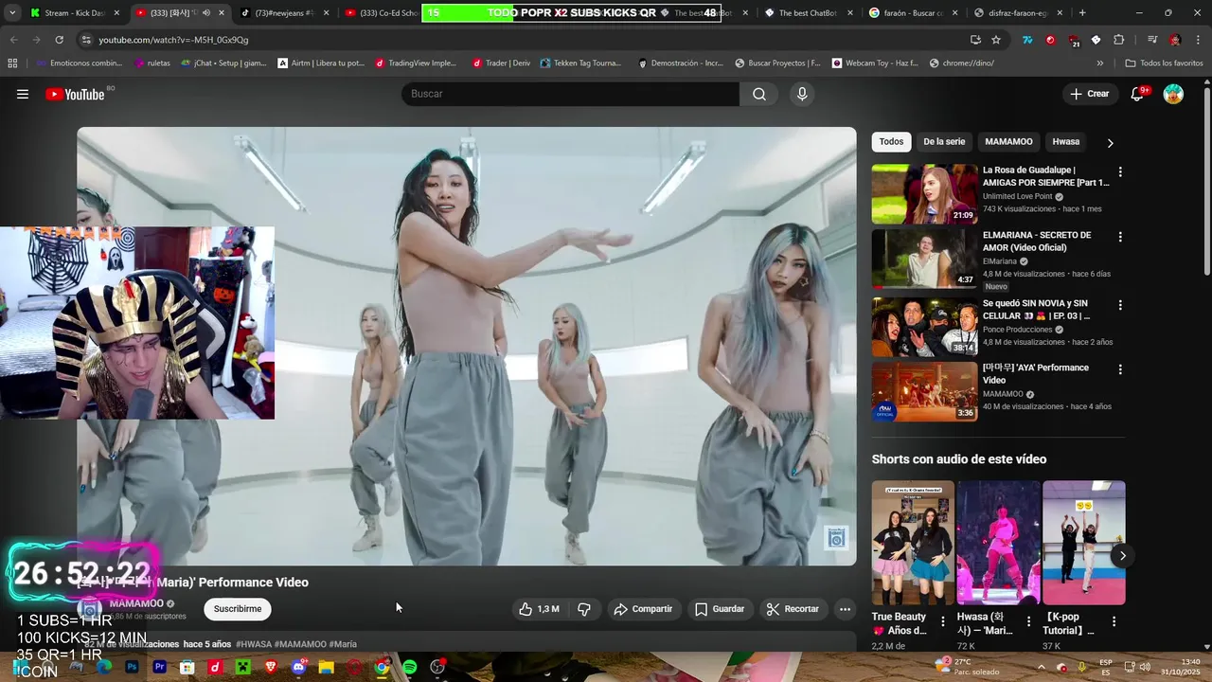Click the Suscribirme button
The width and height of the screenshot is (1212, 682).
click(x=238, y=609)
